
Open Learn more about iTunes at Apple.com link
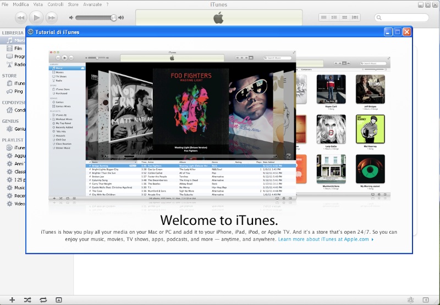click(325, 240)
